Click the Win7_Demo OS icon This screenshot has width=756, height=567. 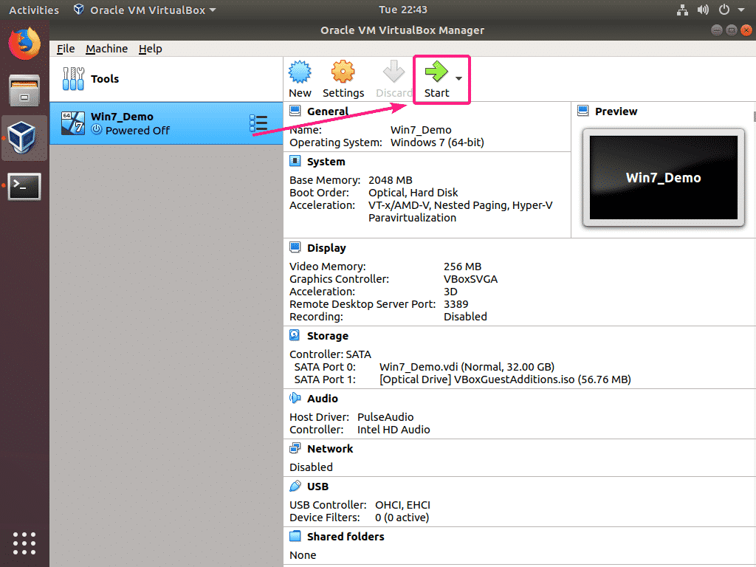(73, 123)
